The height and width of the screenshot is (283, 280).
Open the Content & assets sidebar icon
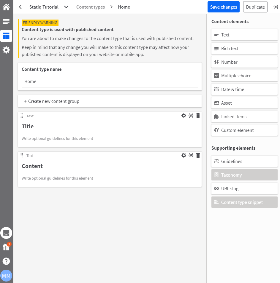[6, 21]
